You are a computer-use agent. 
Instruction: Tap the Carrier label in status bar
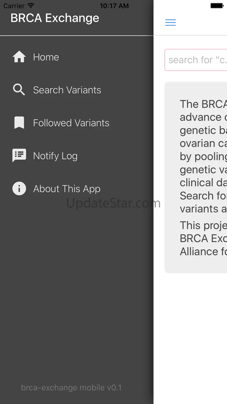(14, 6)
